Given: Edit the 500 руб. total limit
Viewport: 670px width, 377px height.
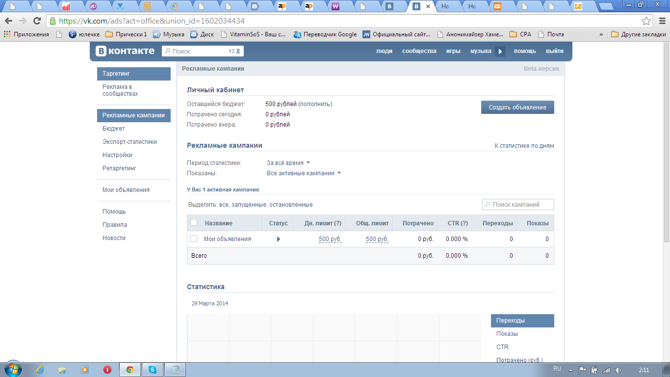Looking at the screenshot, I should (x=377, y=239).
